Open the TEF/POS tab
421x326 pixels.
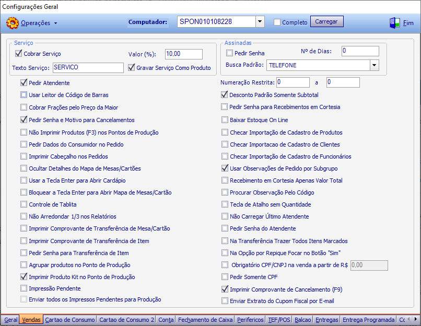279,320
